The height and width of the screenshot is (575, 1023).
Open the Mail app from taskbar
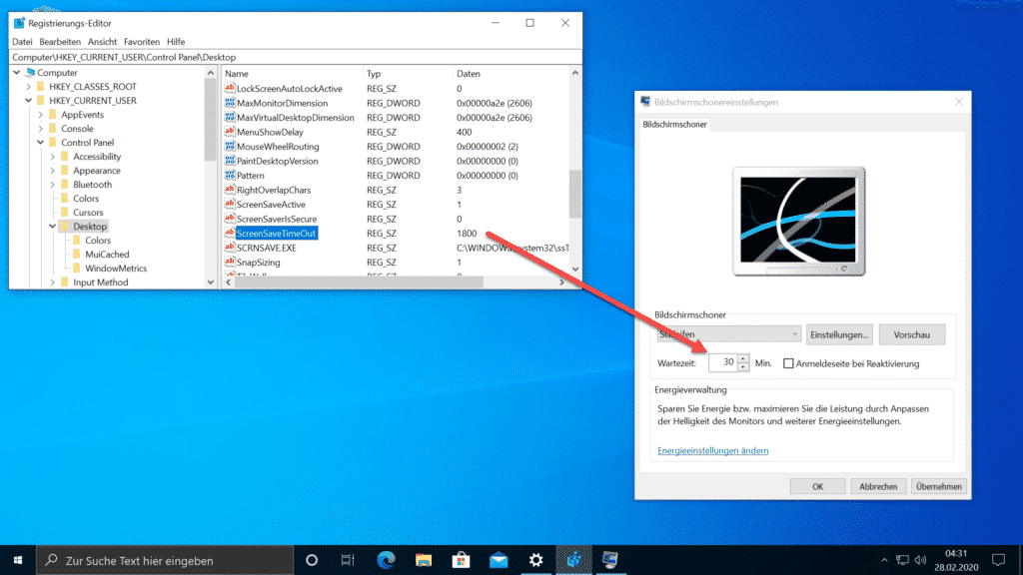pos(499,560)
